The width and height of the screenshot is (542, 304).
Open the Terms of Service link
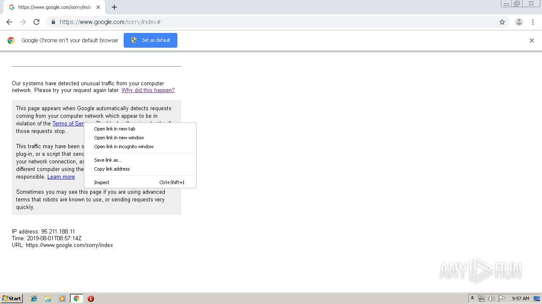click(x=68, y=123)
